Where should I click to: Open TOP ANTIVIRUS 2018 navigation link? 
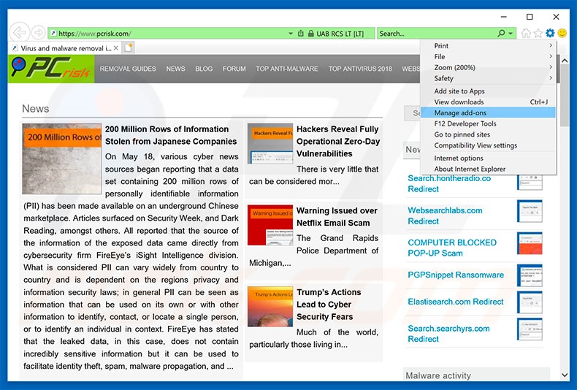pos(360,69)
